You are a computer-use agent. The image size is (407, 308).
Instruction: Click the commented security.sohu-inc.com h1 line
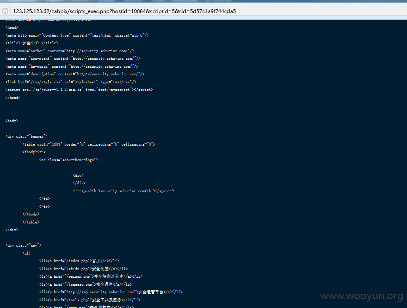tap(123, 191)
